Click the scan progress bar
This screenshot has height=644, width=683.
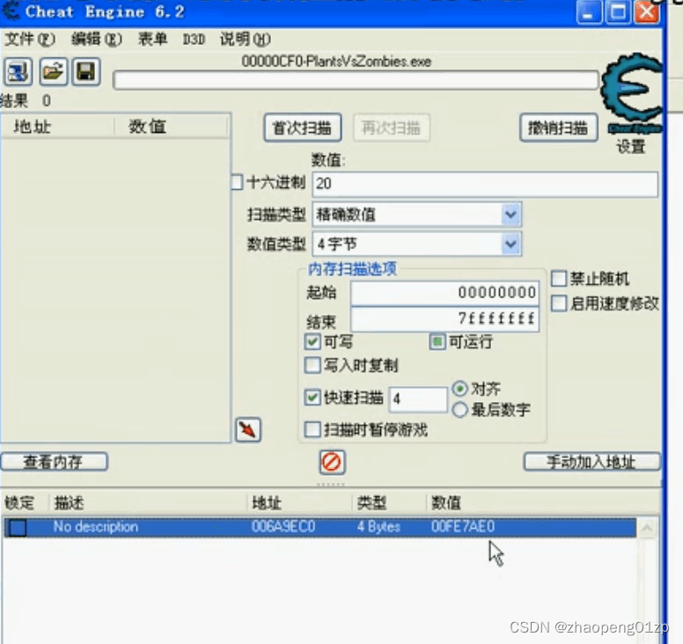356,81
